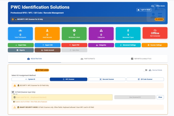Select Barcode Scanner assignment method
Image resolution: width=174 pixels, height=116 pixels.
pos(107,79)
